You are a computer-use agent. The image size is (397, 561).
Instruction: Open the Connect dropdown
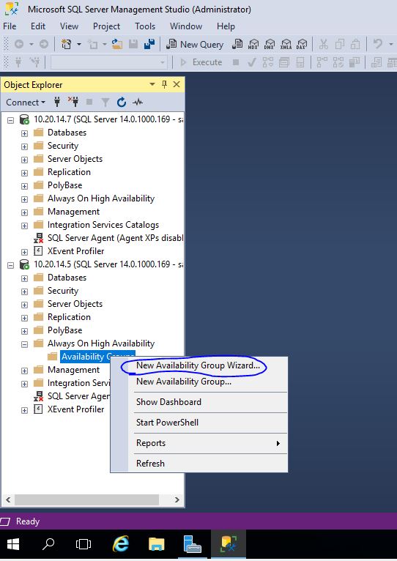click(x=26, y=103)
